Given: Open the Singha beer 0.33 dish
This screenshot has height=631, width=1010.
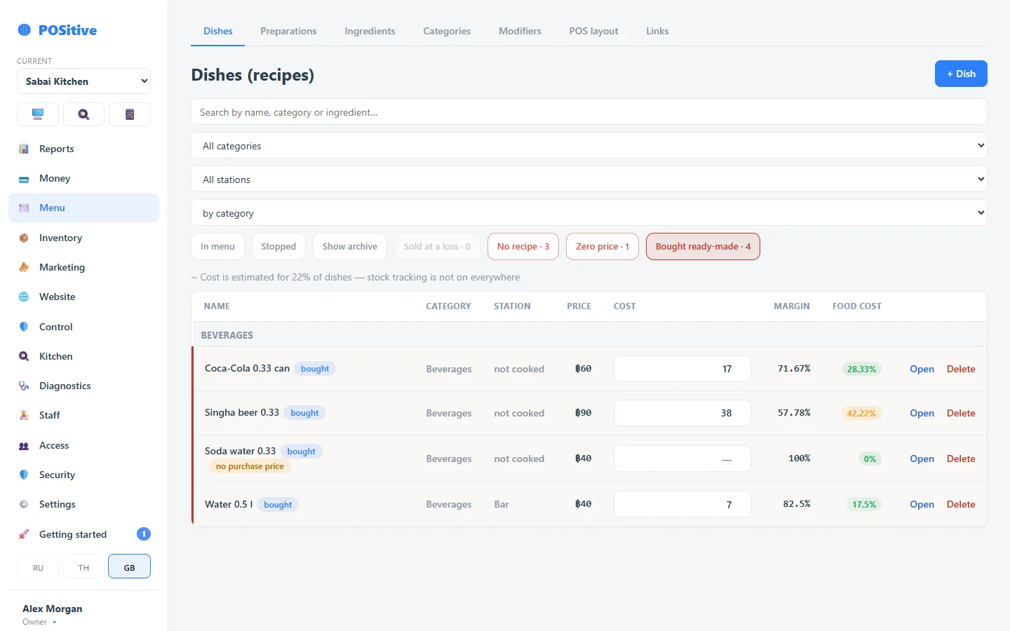Looking at the screenshot, I should (x=922, y=413).
